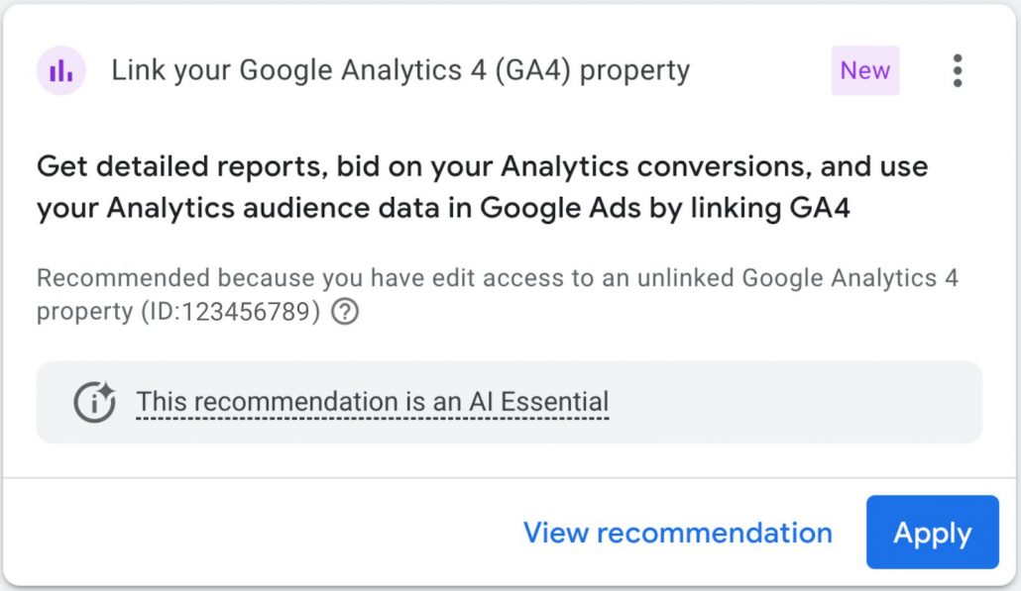The height and width of the screenshot is (591, 1021).
Task: Click the question mark help icon
Action: (345, 313)
